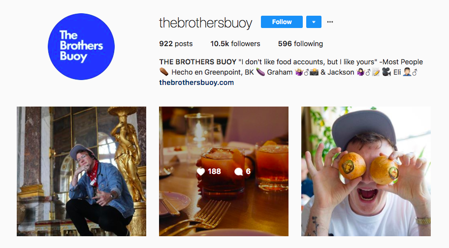The width and height of the screenshot is (449, 248).
Task: Expand the suggested accounts dropdown arrow
Action: pos(314,22)
